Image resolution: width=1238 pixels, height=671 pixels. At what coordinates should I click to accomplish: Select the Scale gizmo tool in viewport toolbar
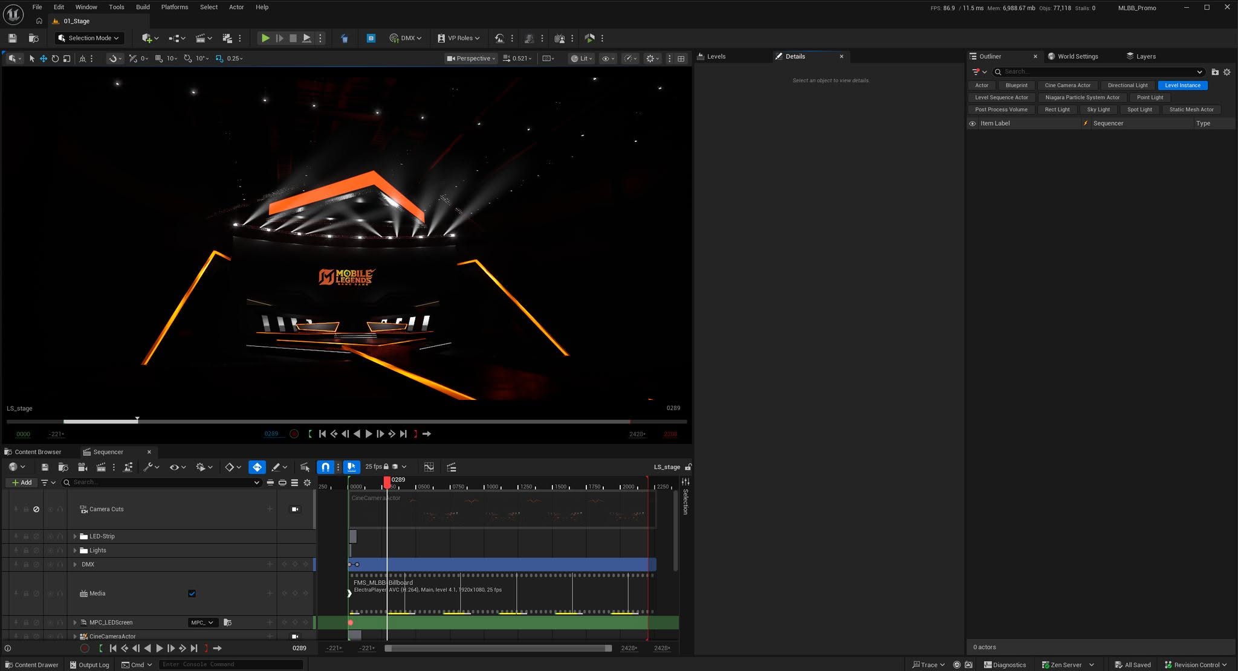[x=67, y=59]
